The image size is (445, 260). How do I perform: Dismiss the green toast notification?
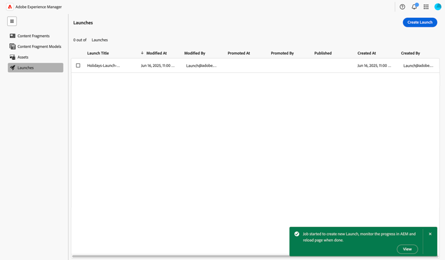coord(430,234)
